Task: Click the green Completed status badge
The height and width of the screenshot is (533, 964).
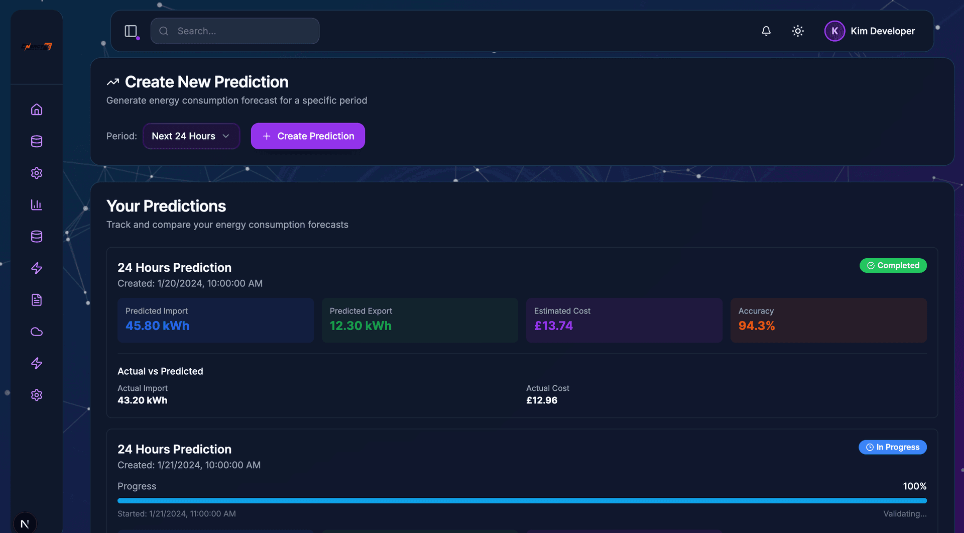Action: click(893, 265)
